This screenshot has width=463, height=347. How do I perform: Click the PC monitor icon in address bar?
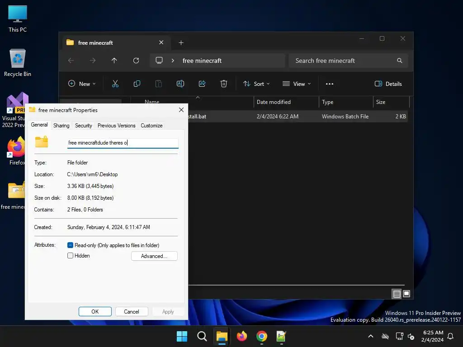(x=159, y=61)
